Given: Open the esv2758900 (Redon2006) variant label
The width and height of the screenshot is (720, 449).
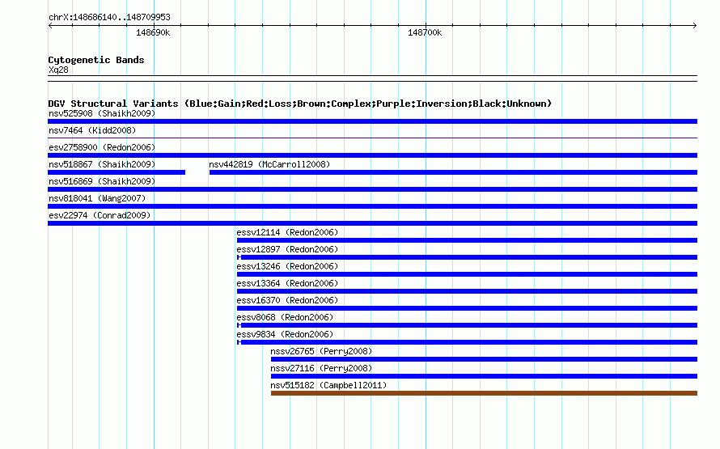Looking at the screenshot, I should point(102,147).
